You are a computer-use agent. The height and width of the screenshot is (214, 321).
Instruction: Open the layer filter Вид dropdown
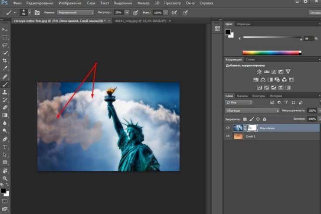tap(239, 102)
